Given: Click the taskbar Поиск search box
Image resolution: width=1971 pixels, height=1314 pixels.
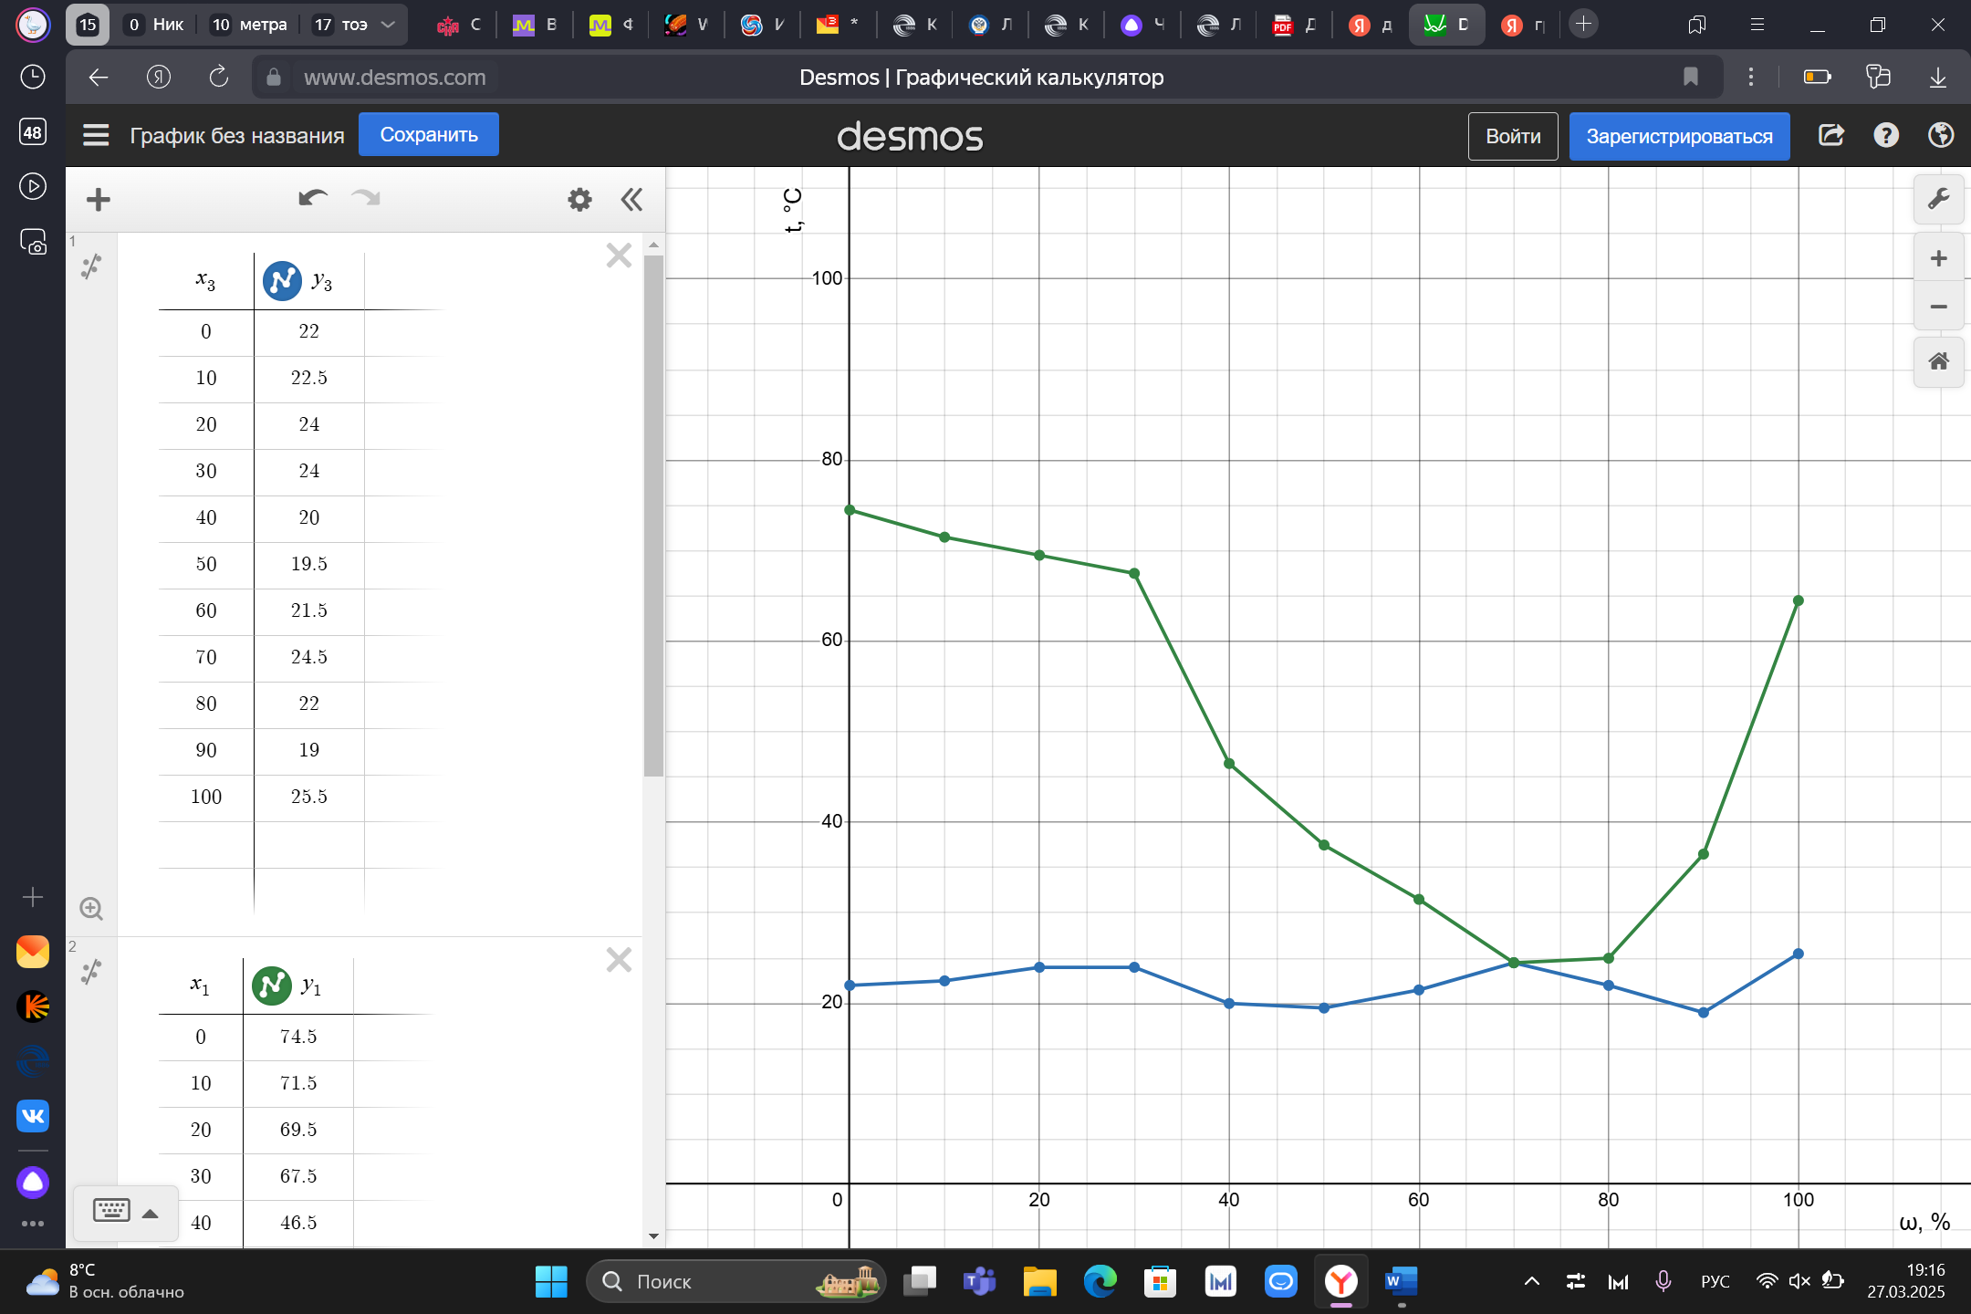Looking at the screenshot, I should click(x=735, y=1282).
